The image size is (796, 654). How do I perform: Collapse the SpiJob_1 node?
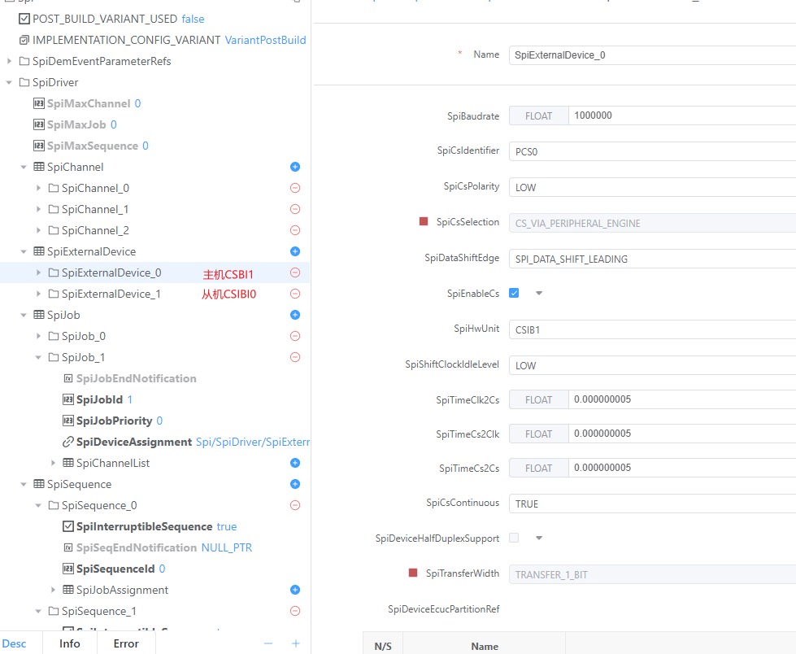[38, 357]
